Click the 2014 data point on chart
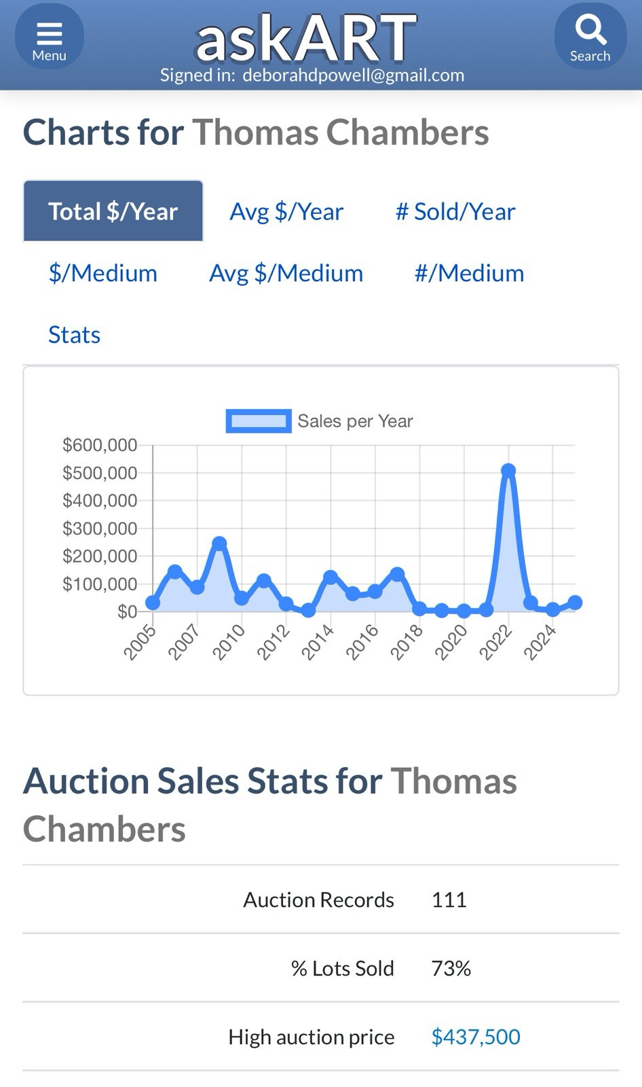The image size is (642, 1087). [331, 577]
